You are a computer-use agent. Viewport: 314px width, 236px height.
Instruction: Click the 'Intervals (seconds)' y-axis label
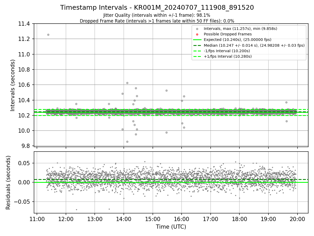point(13,85)
